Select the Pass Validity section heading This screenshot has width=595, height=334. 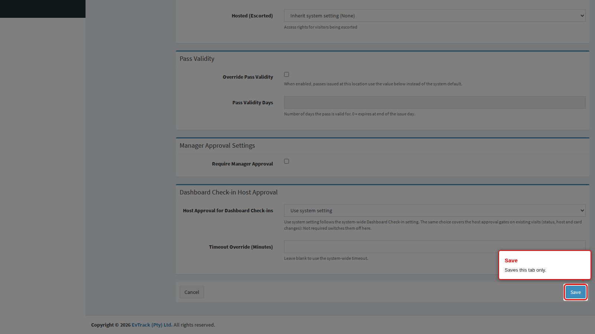pos(197,59)
